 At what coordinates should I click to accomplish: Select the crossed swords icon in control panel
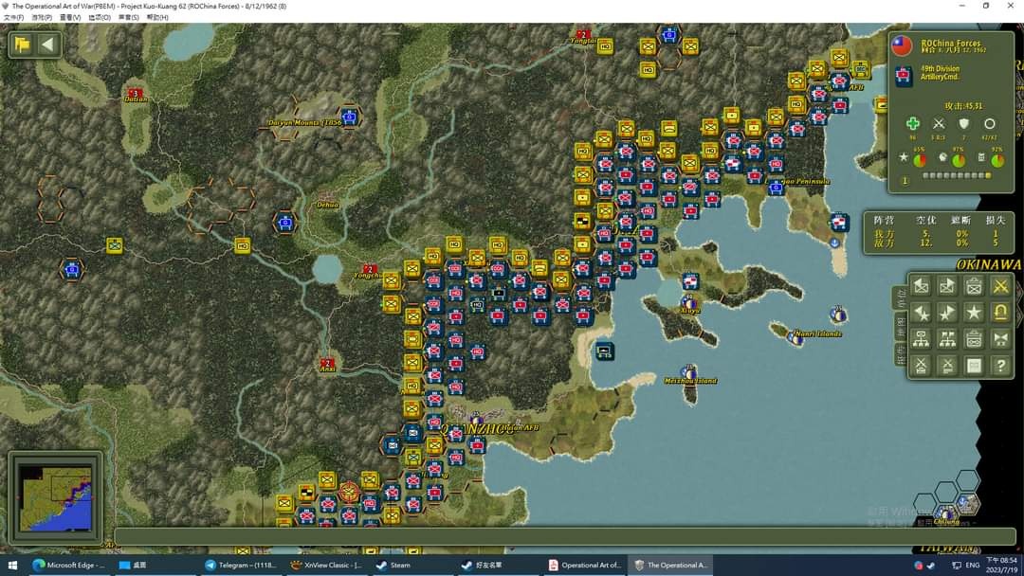click(999, 285)
